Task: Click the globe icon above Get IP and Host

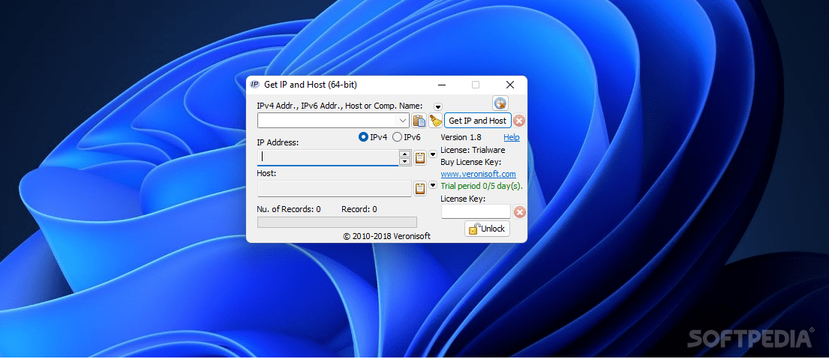Action: (x=500, y=103)
